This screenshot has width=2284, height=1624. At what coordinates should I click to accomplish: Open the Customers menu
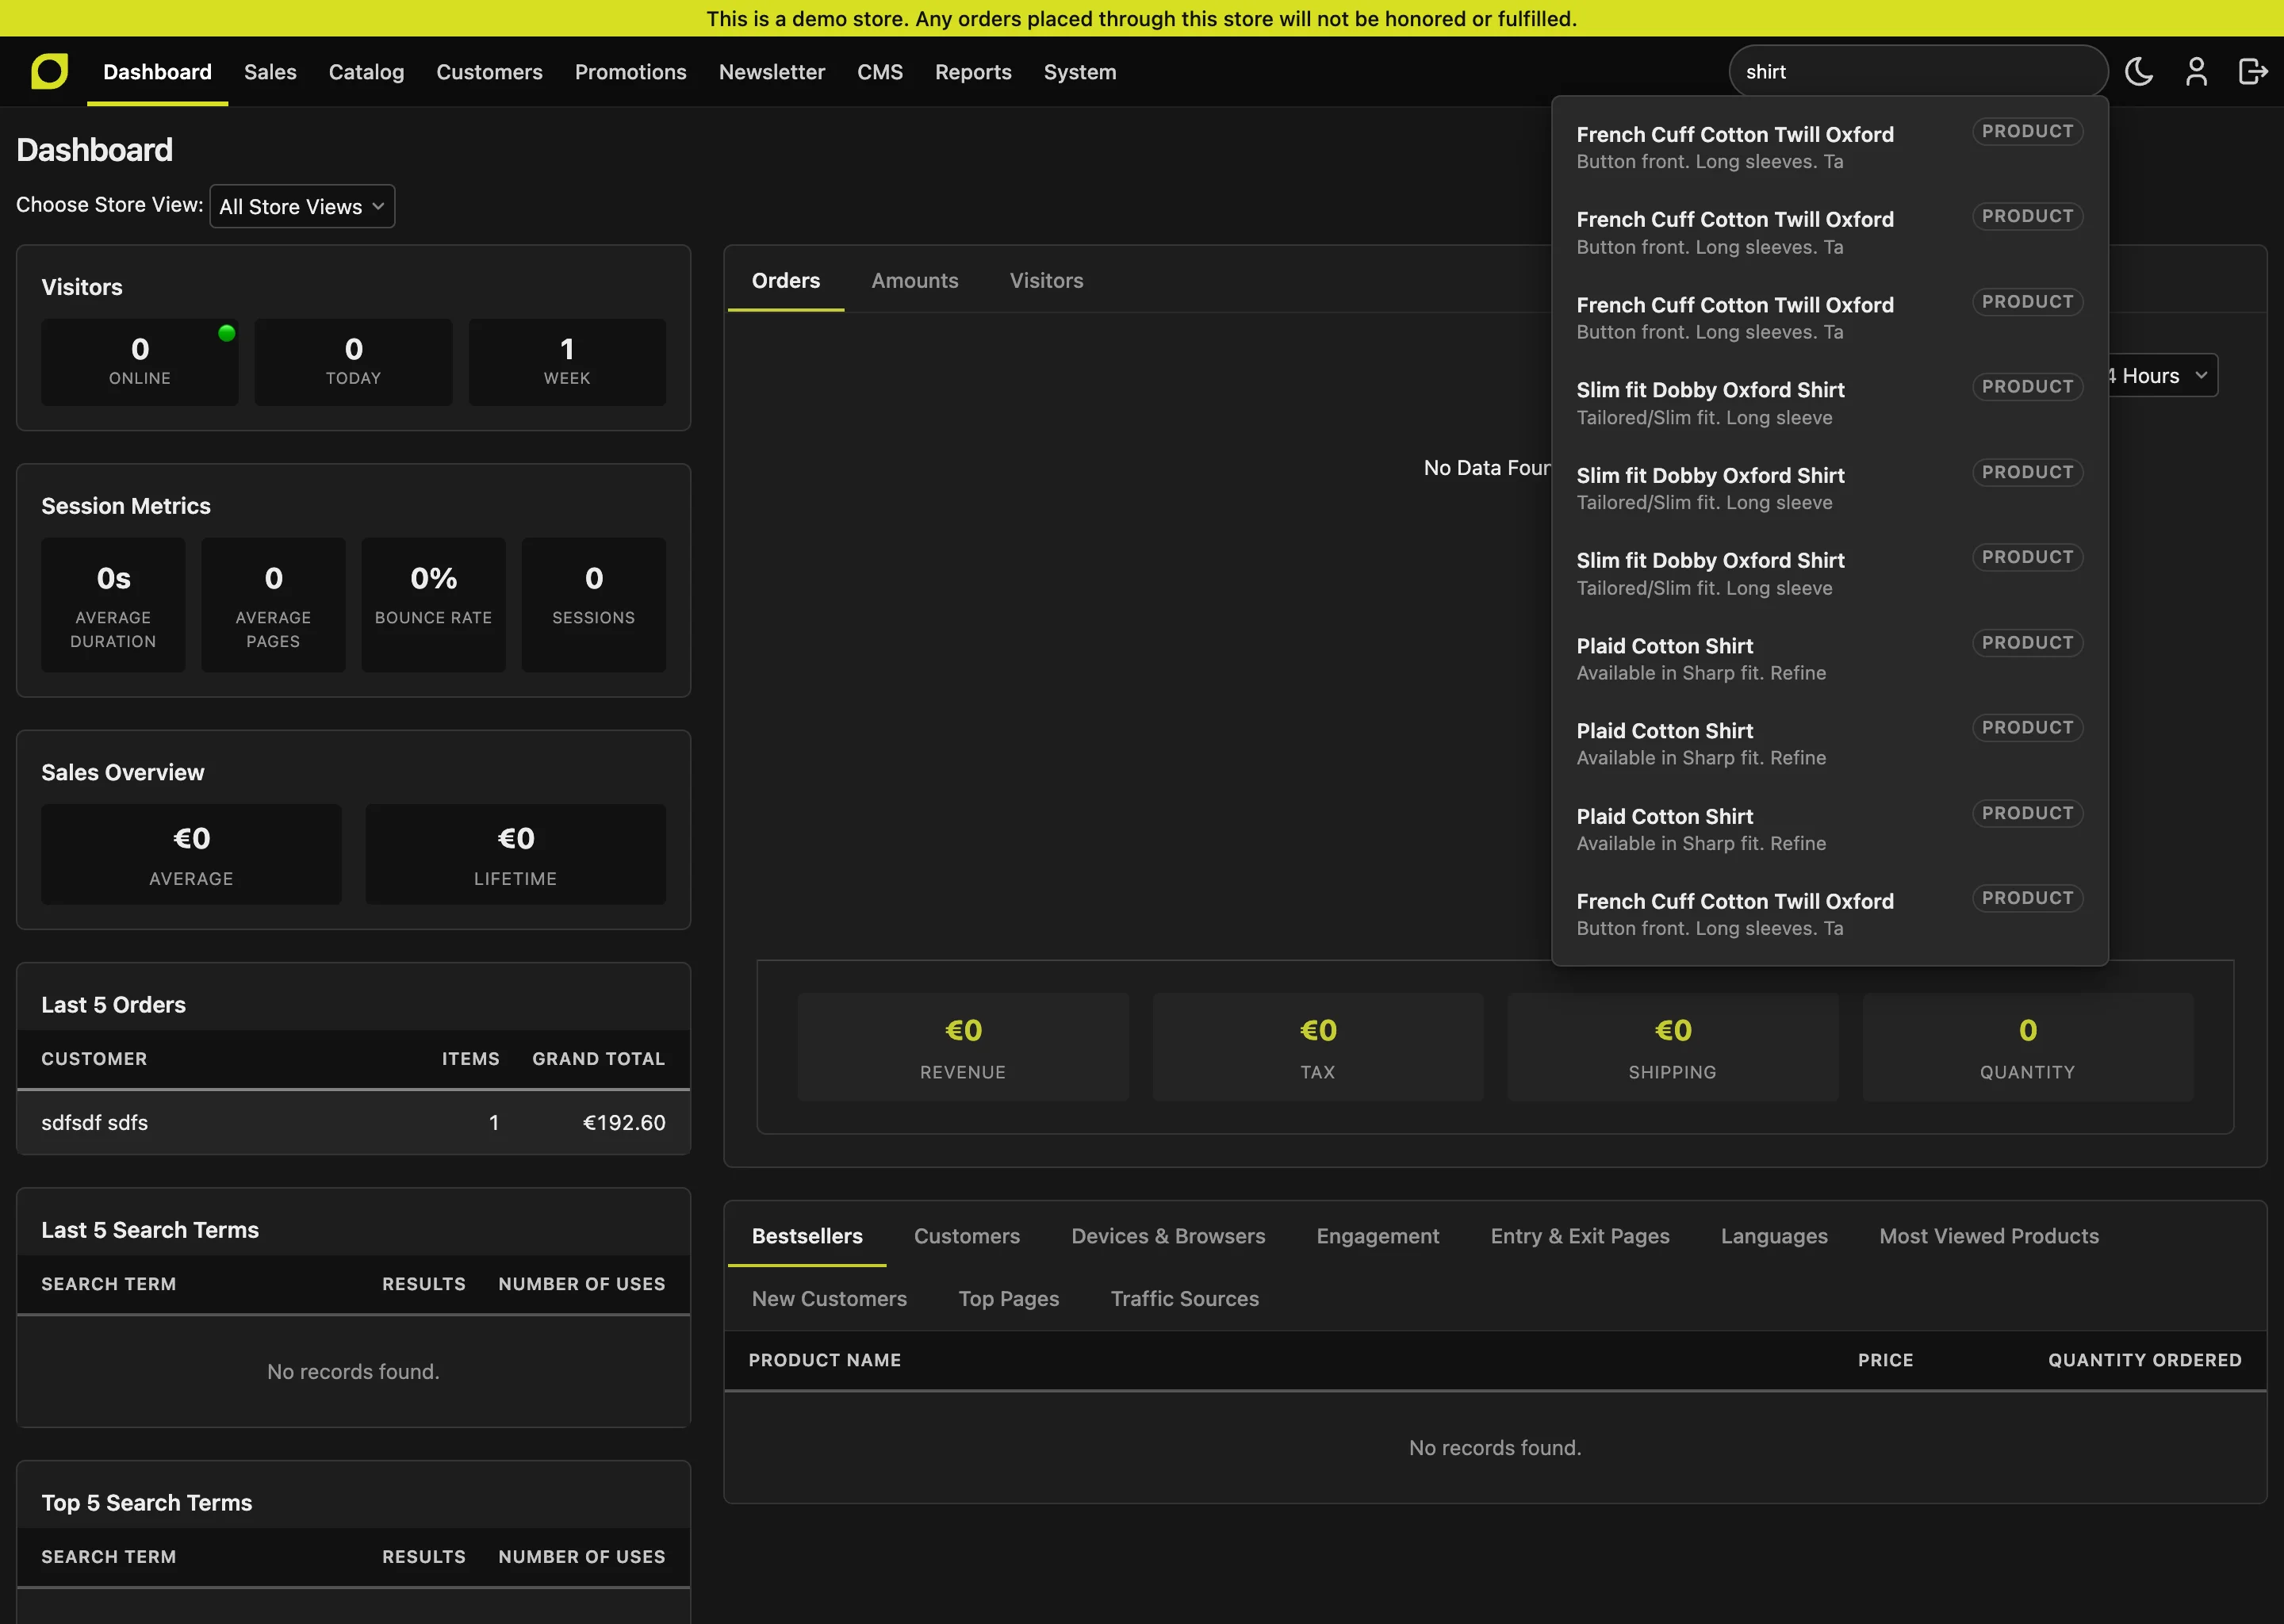pyautogui.click(x=489, y=72)
